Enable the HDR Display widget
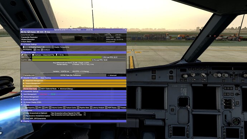This screenshot has width=247, height=139. (x=106, y=108)
